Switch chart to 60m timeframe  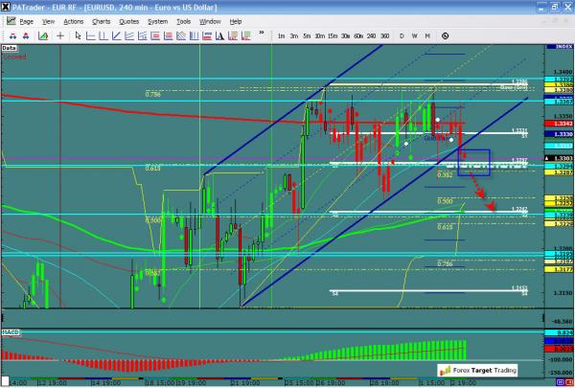[358, 35]
